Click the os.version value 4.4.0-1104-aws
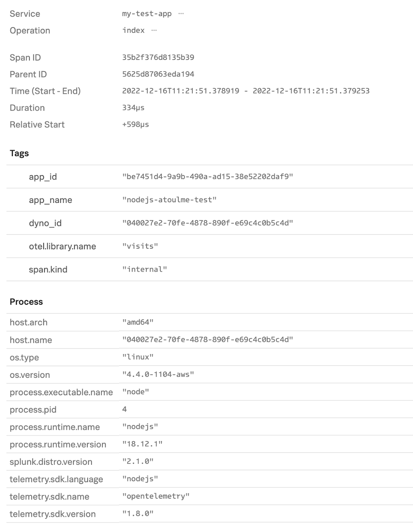The height and width of the screenshot is (527, 413). tap(158, 374)
